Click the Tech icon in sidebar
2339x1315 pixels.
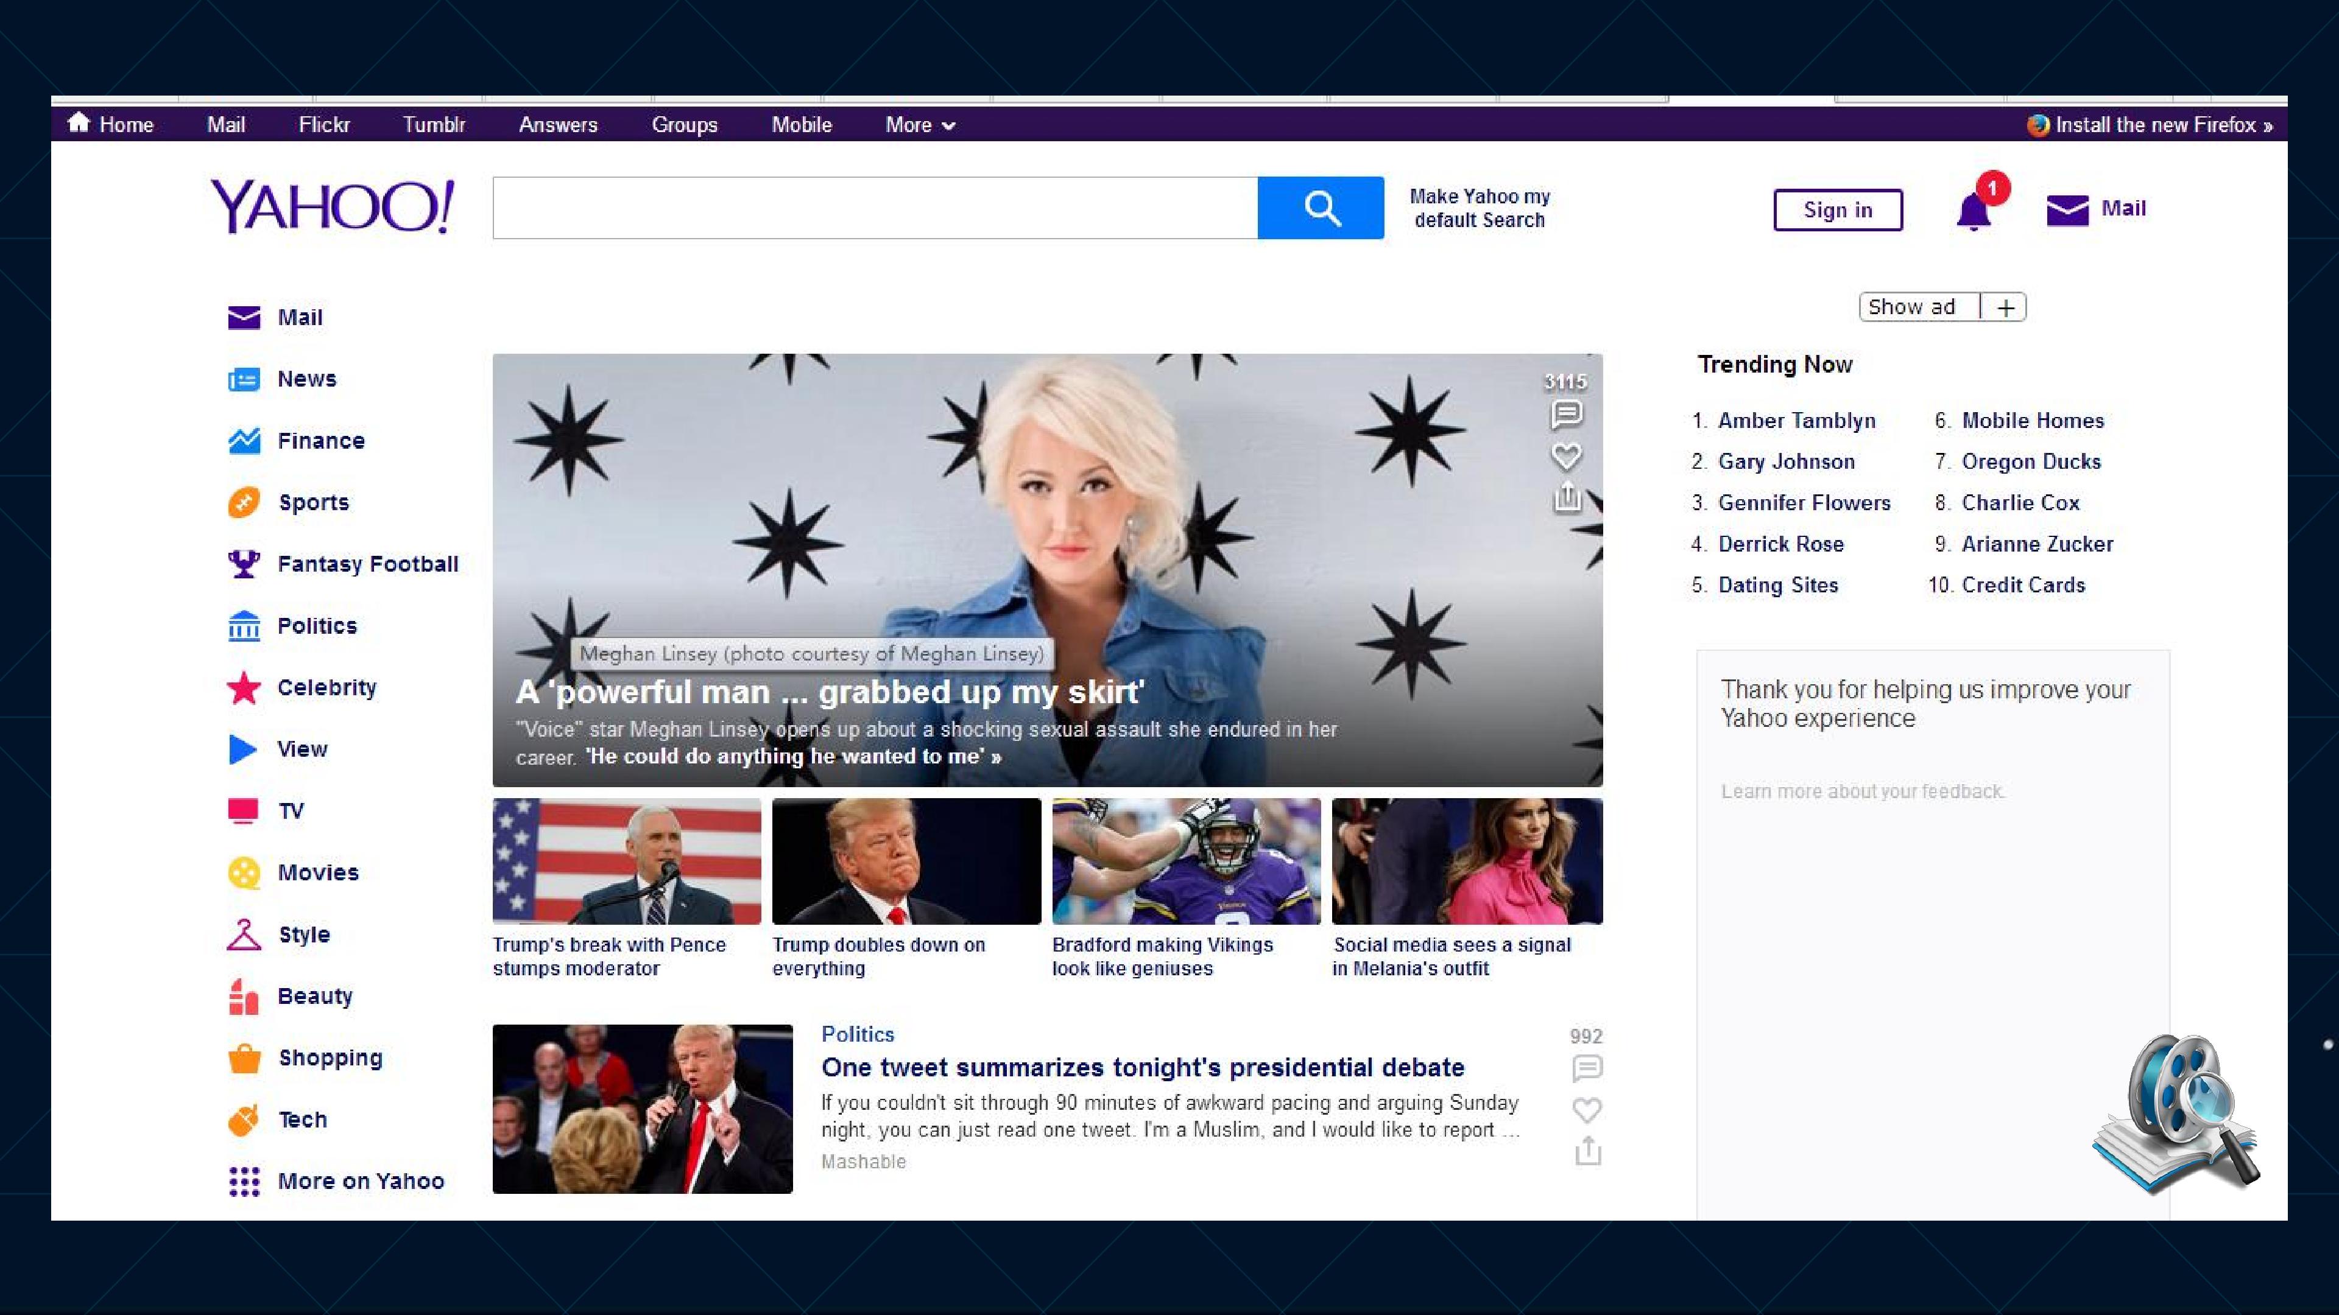244,1119
